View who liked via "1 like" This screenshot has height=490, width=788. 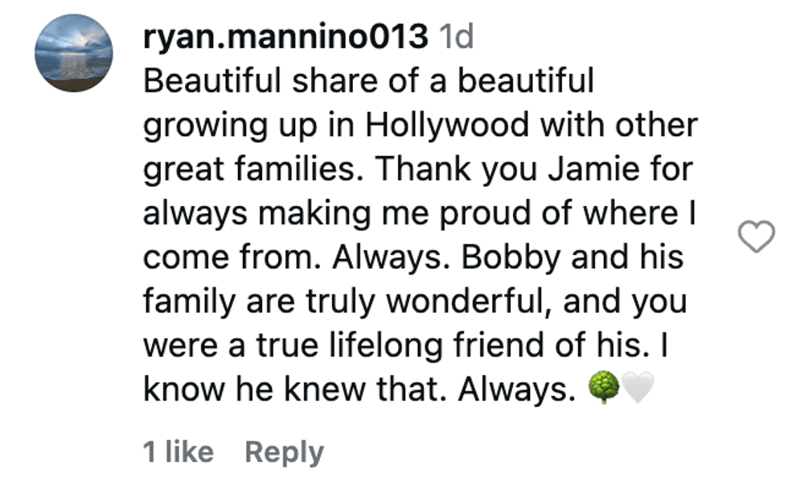pyautogui.click(x=178, y=452)
